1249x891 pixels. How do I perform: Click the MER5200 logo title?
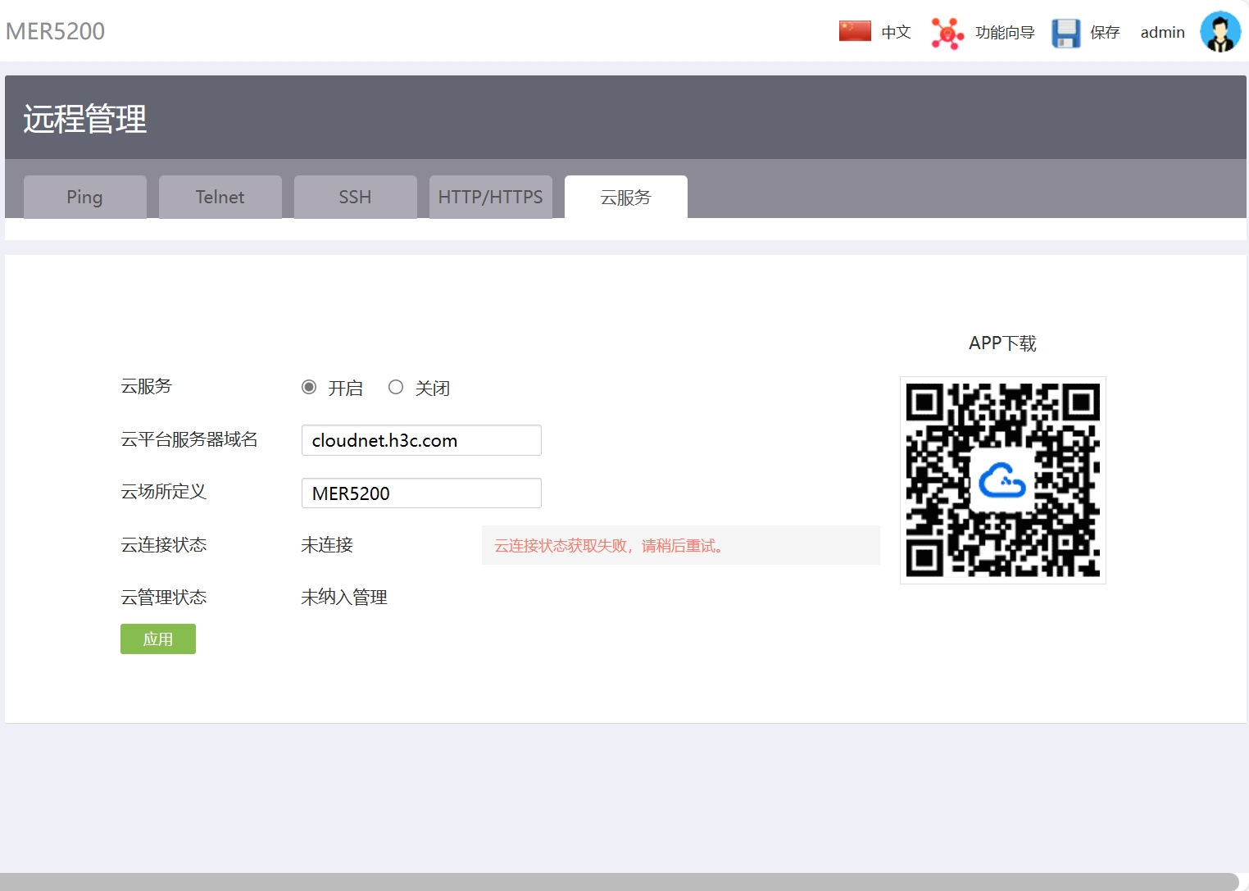55,31
